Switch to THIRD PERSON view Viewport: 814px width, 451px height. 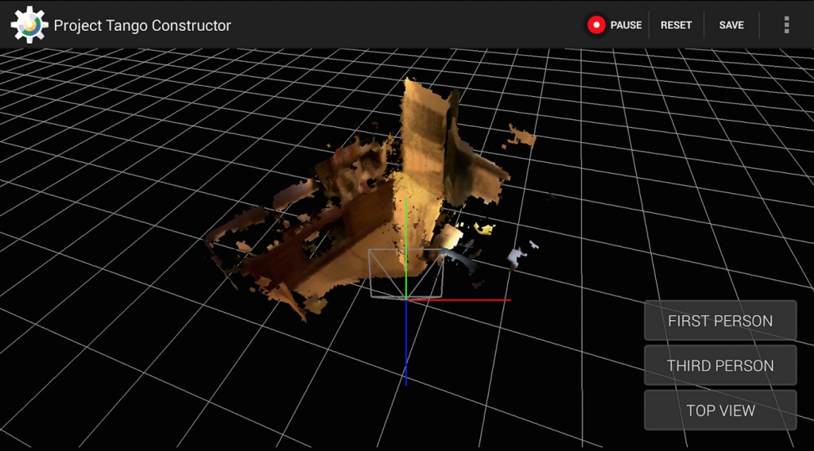720,365
